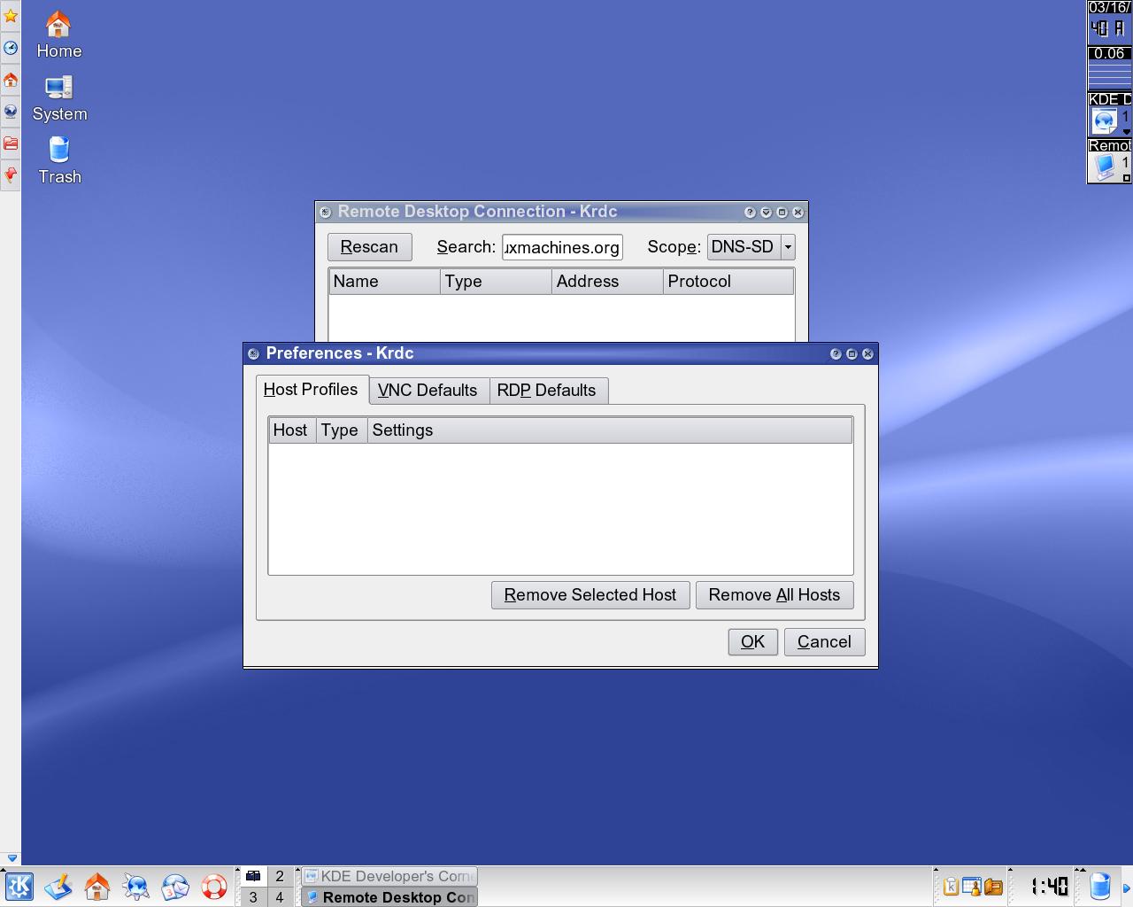Click Rescan in the Remote Desktop Connection window
This screenshot has width=1133, height=907.
370,247
